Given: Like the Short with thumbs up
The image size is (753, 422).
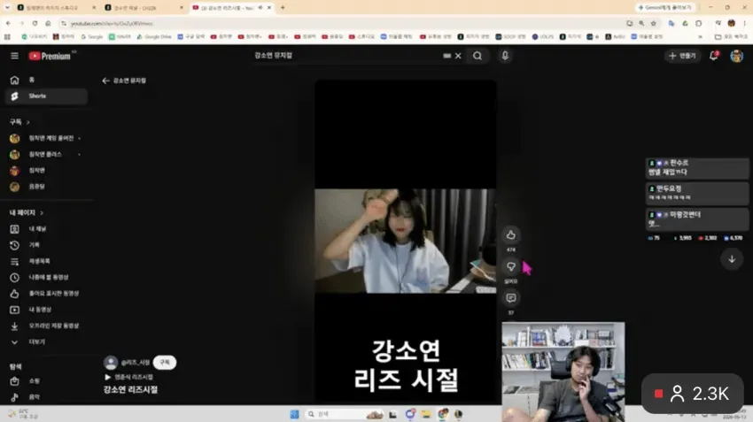Looking at the screenshot, I should point(510,235).
